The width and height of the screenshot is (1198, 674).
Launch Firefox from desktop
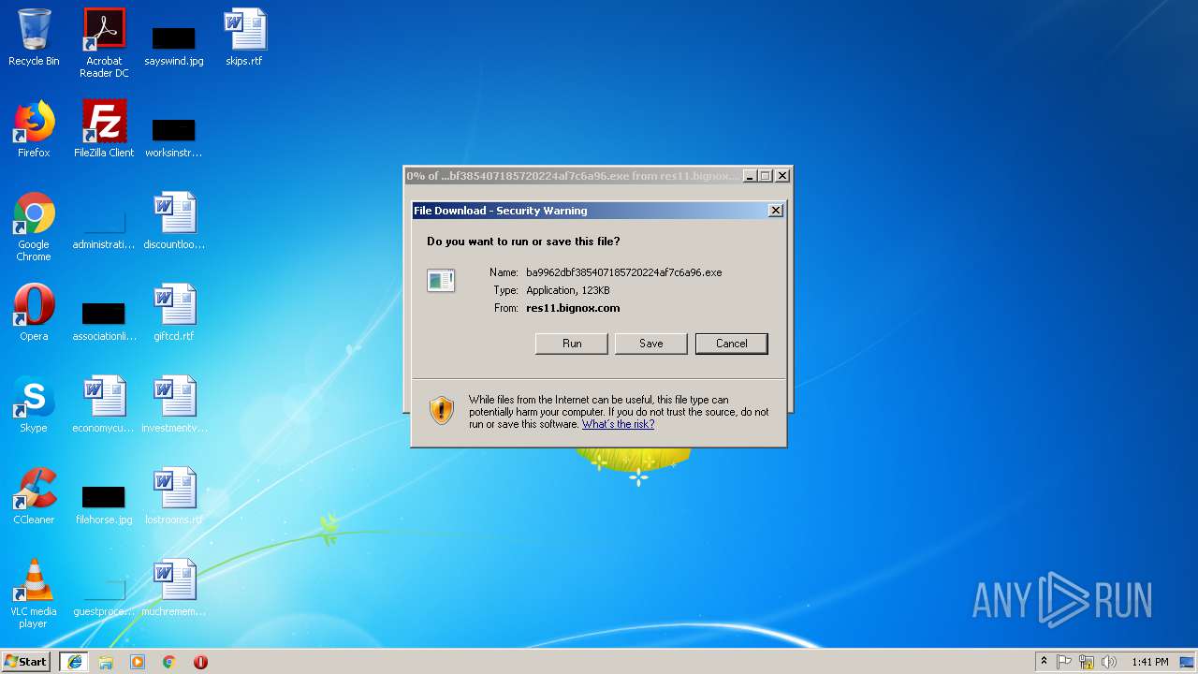click(34, 129)
